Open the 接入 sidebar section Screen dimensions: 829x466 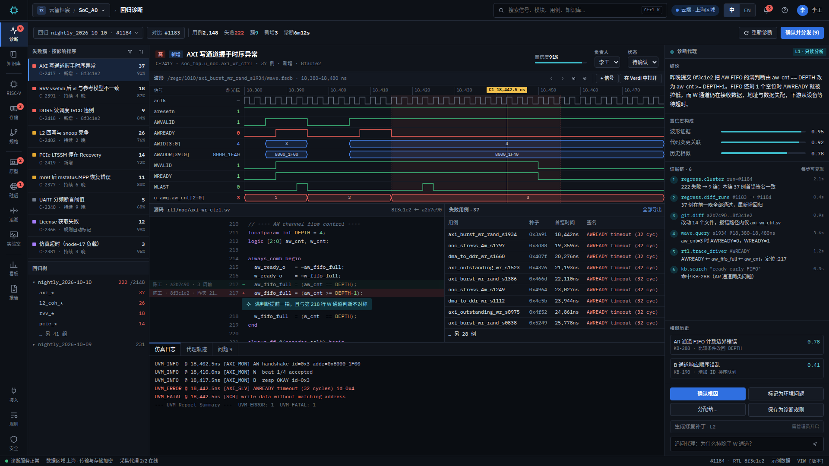(x=14, y=394)
